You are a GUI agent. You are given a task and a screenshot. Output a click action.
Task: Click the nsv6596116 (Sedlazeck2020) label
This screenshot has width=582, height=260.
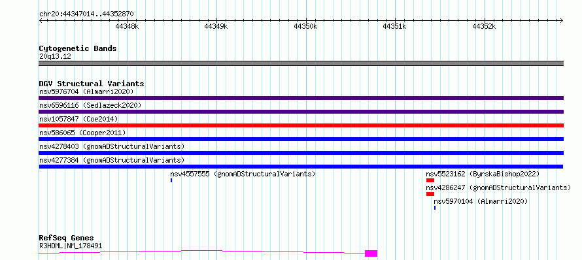90,105
